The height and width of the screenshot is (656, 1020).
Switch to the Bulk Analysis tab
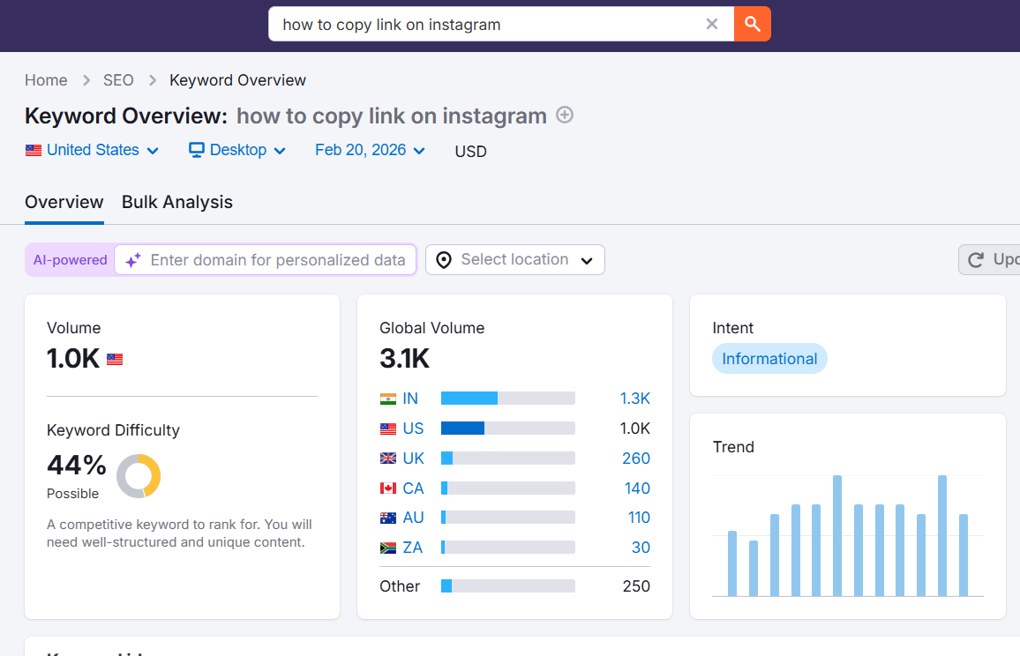click(176, 202)
